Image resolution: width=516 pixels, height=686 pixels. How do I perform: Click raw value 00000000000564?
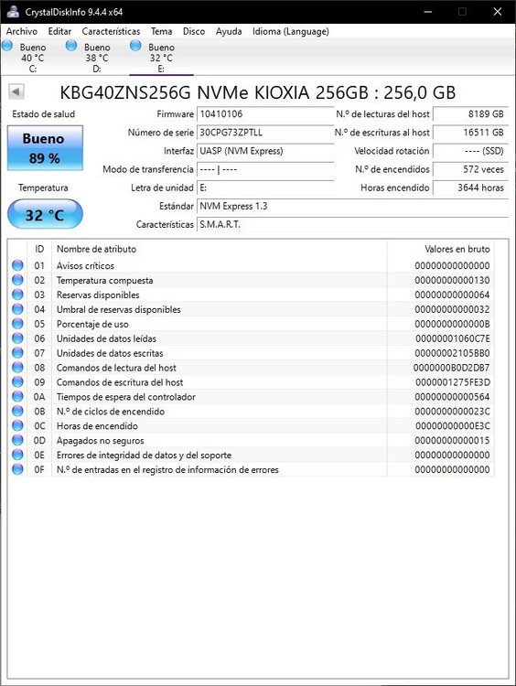(x=452, y=397)
